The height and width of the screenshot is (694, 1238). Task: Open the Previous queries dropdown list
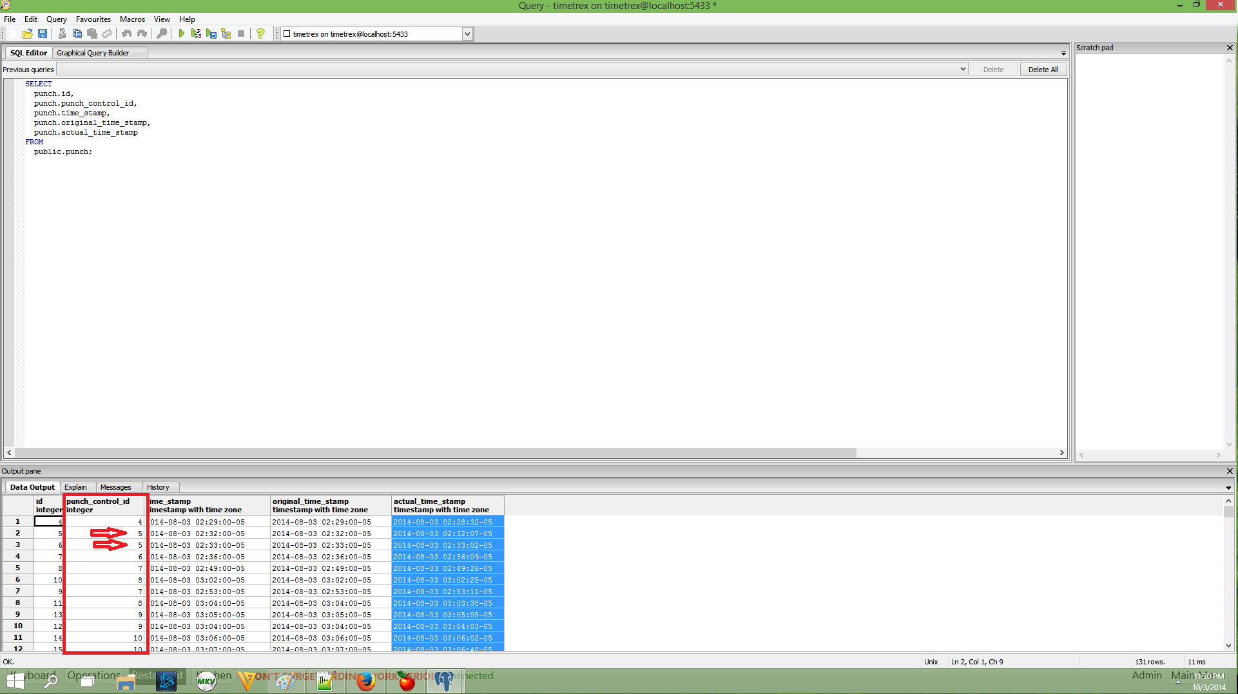tap(963, 69)
